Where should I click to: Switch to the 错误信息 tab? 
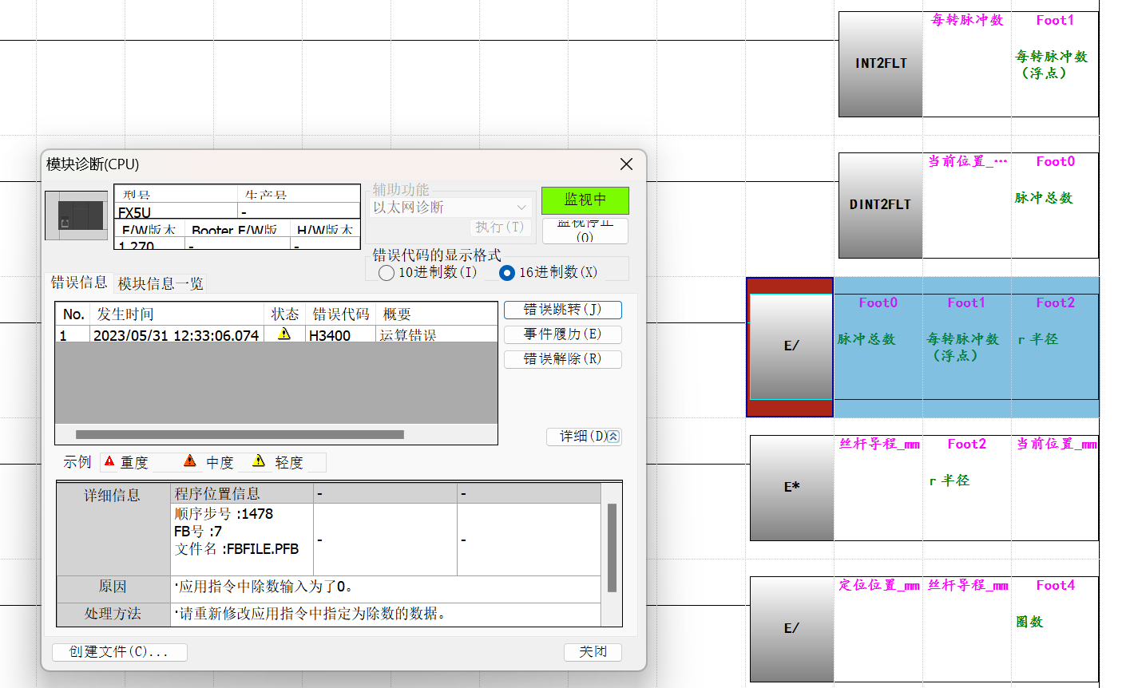click(x=79, y=283)
